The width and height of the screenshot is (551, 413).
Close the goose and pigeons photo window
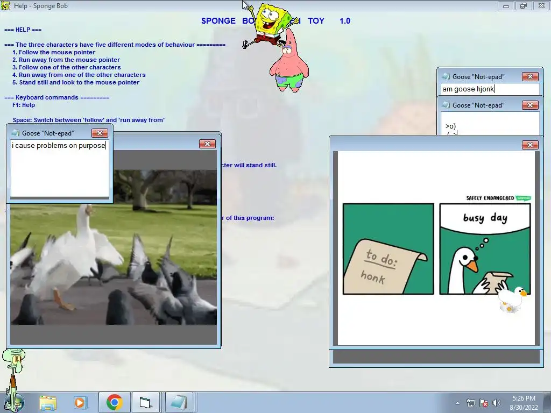pyautogui.click(x=207, y=144)
